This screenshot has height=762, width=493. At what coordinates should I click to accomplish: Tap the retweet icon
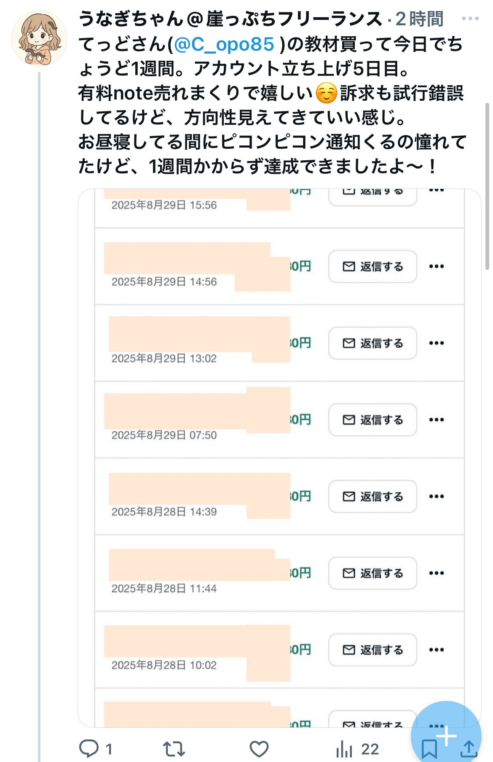[x=174, y=749]
